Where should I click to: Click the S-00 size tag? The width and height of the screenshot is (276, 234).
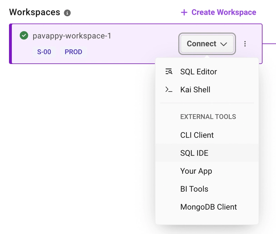[x=44, y=52]
